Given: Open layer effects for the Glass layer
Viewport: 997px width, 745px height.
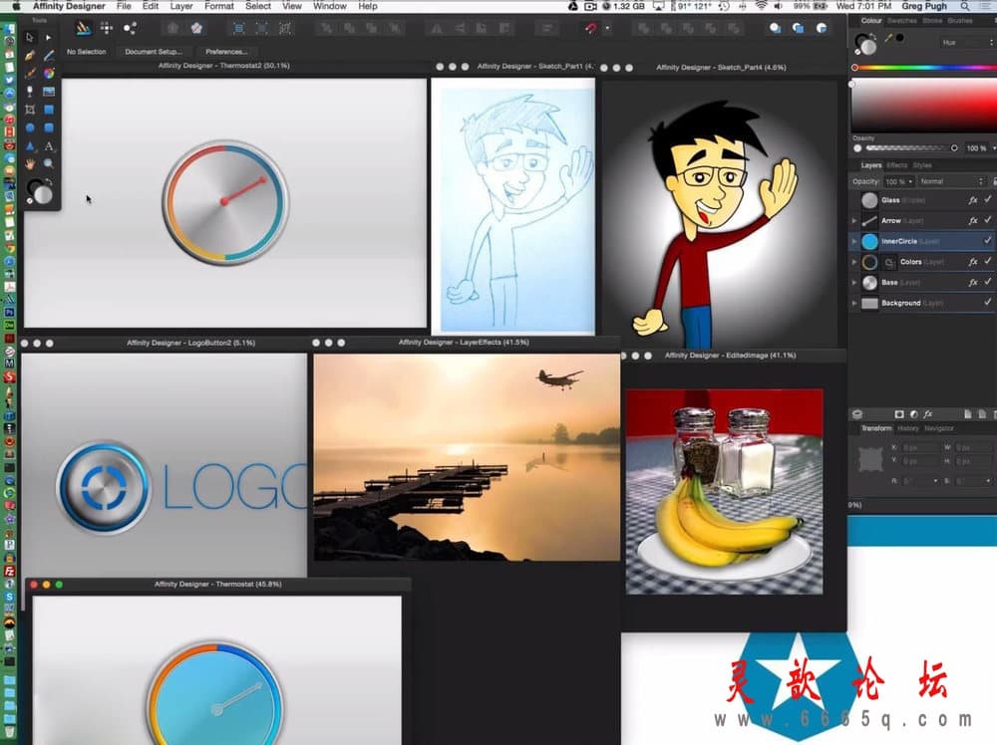Looking at the screenshot, I should pos(973,200).
